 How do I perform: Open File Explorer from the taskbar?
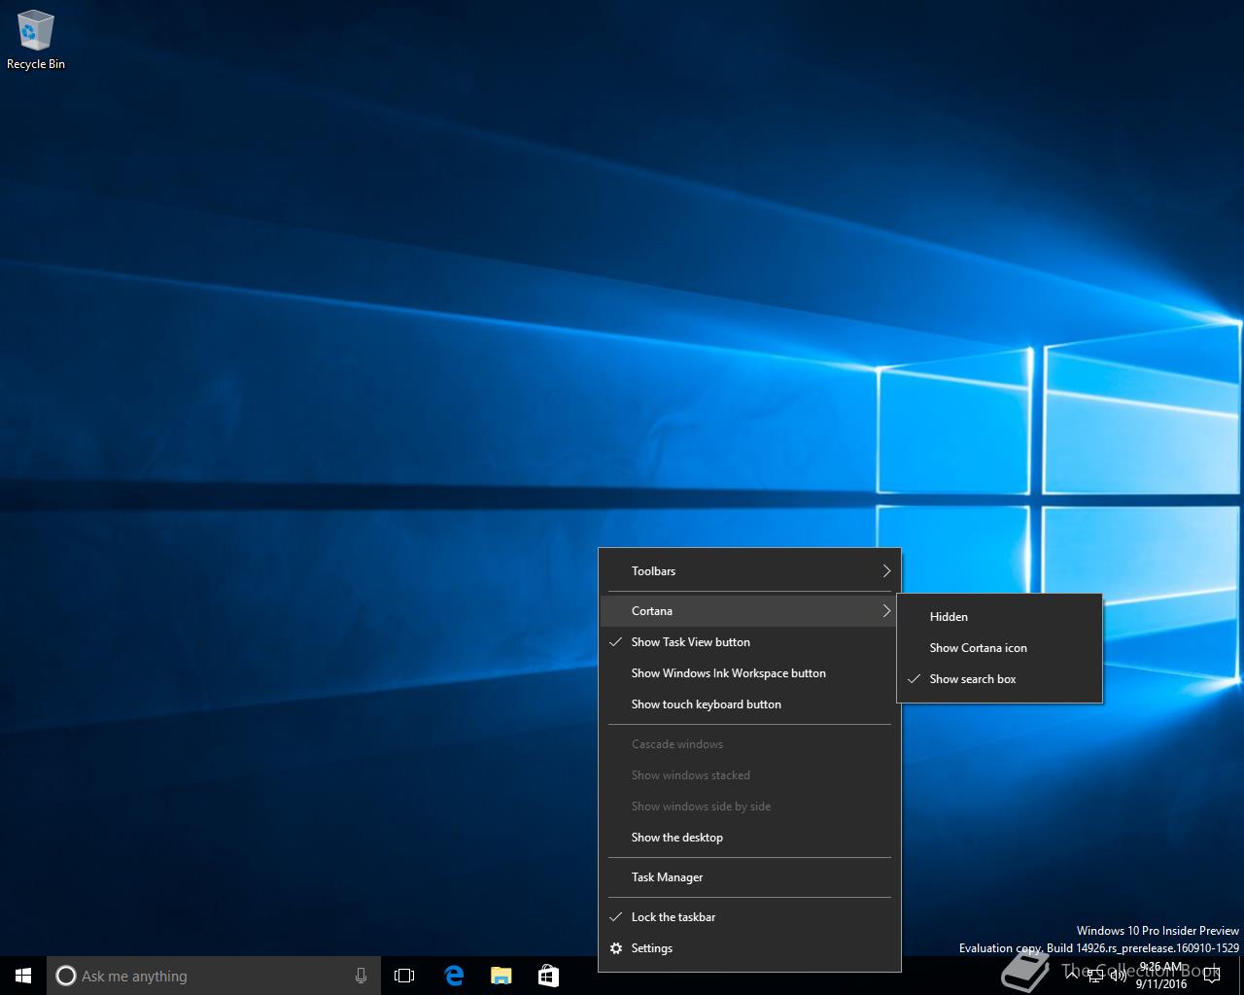pyautogui.click(x=501, y=976)
